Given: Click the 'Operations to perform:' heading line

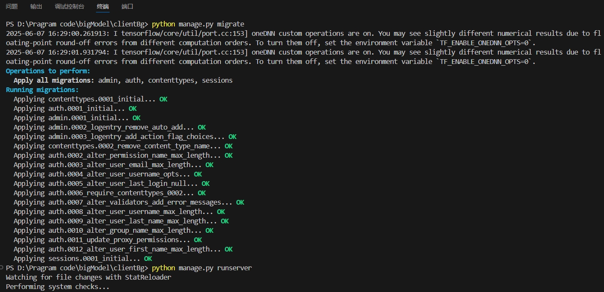Looking at the screenshot, I should 48,71.
